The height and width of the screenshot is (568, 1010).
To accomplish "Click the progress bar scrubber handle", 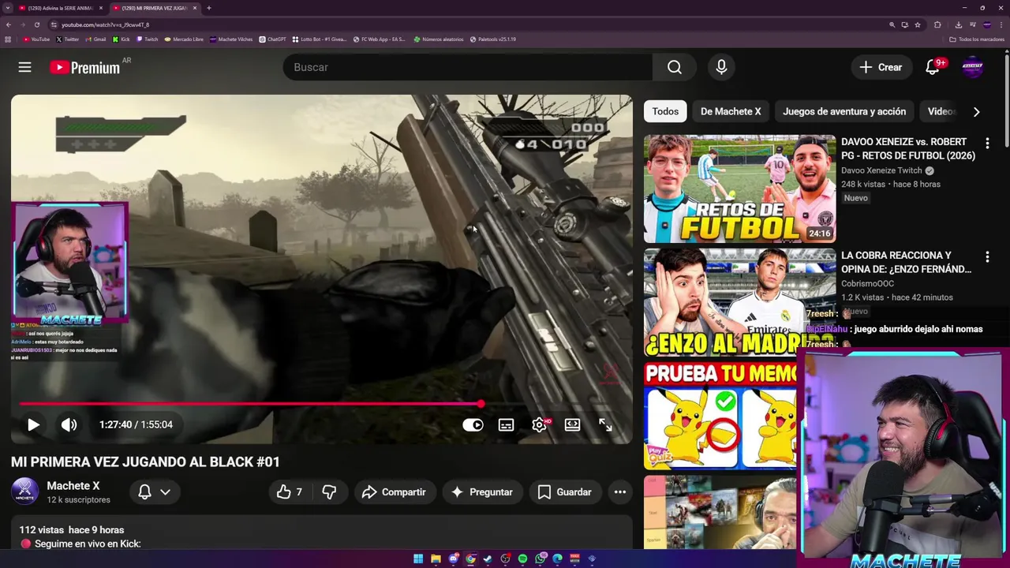I will (x=481, y=404).
